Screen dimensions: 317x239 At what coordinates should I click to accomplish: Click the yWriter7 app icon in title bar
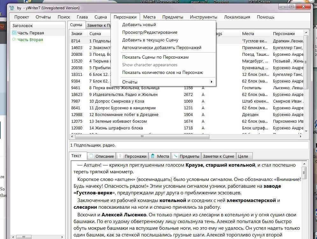12,8
